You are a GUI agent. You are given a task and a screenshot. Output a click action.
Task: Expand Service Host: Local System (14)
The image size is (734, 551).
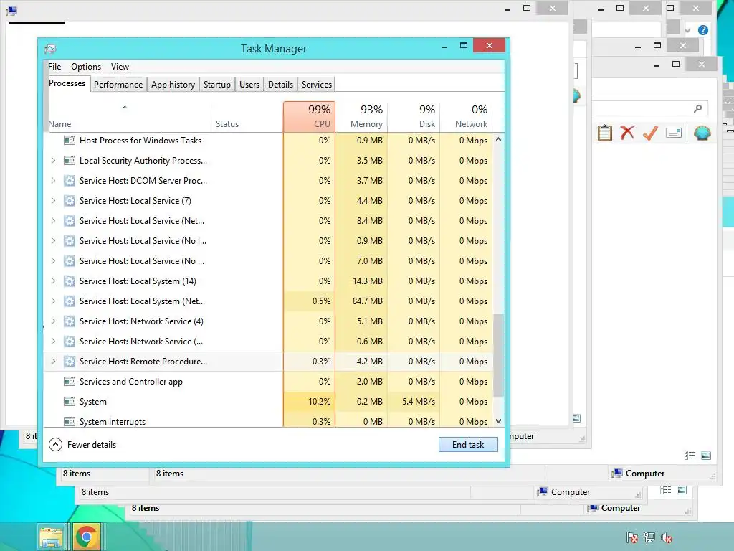click(x=53, y=281)
